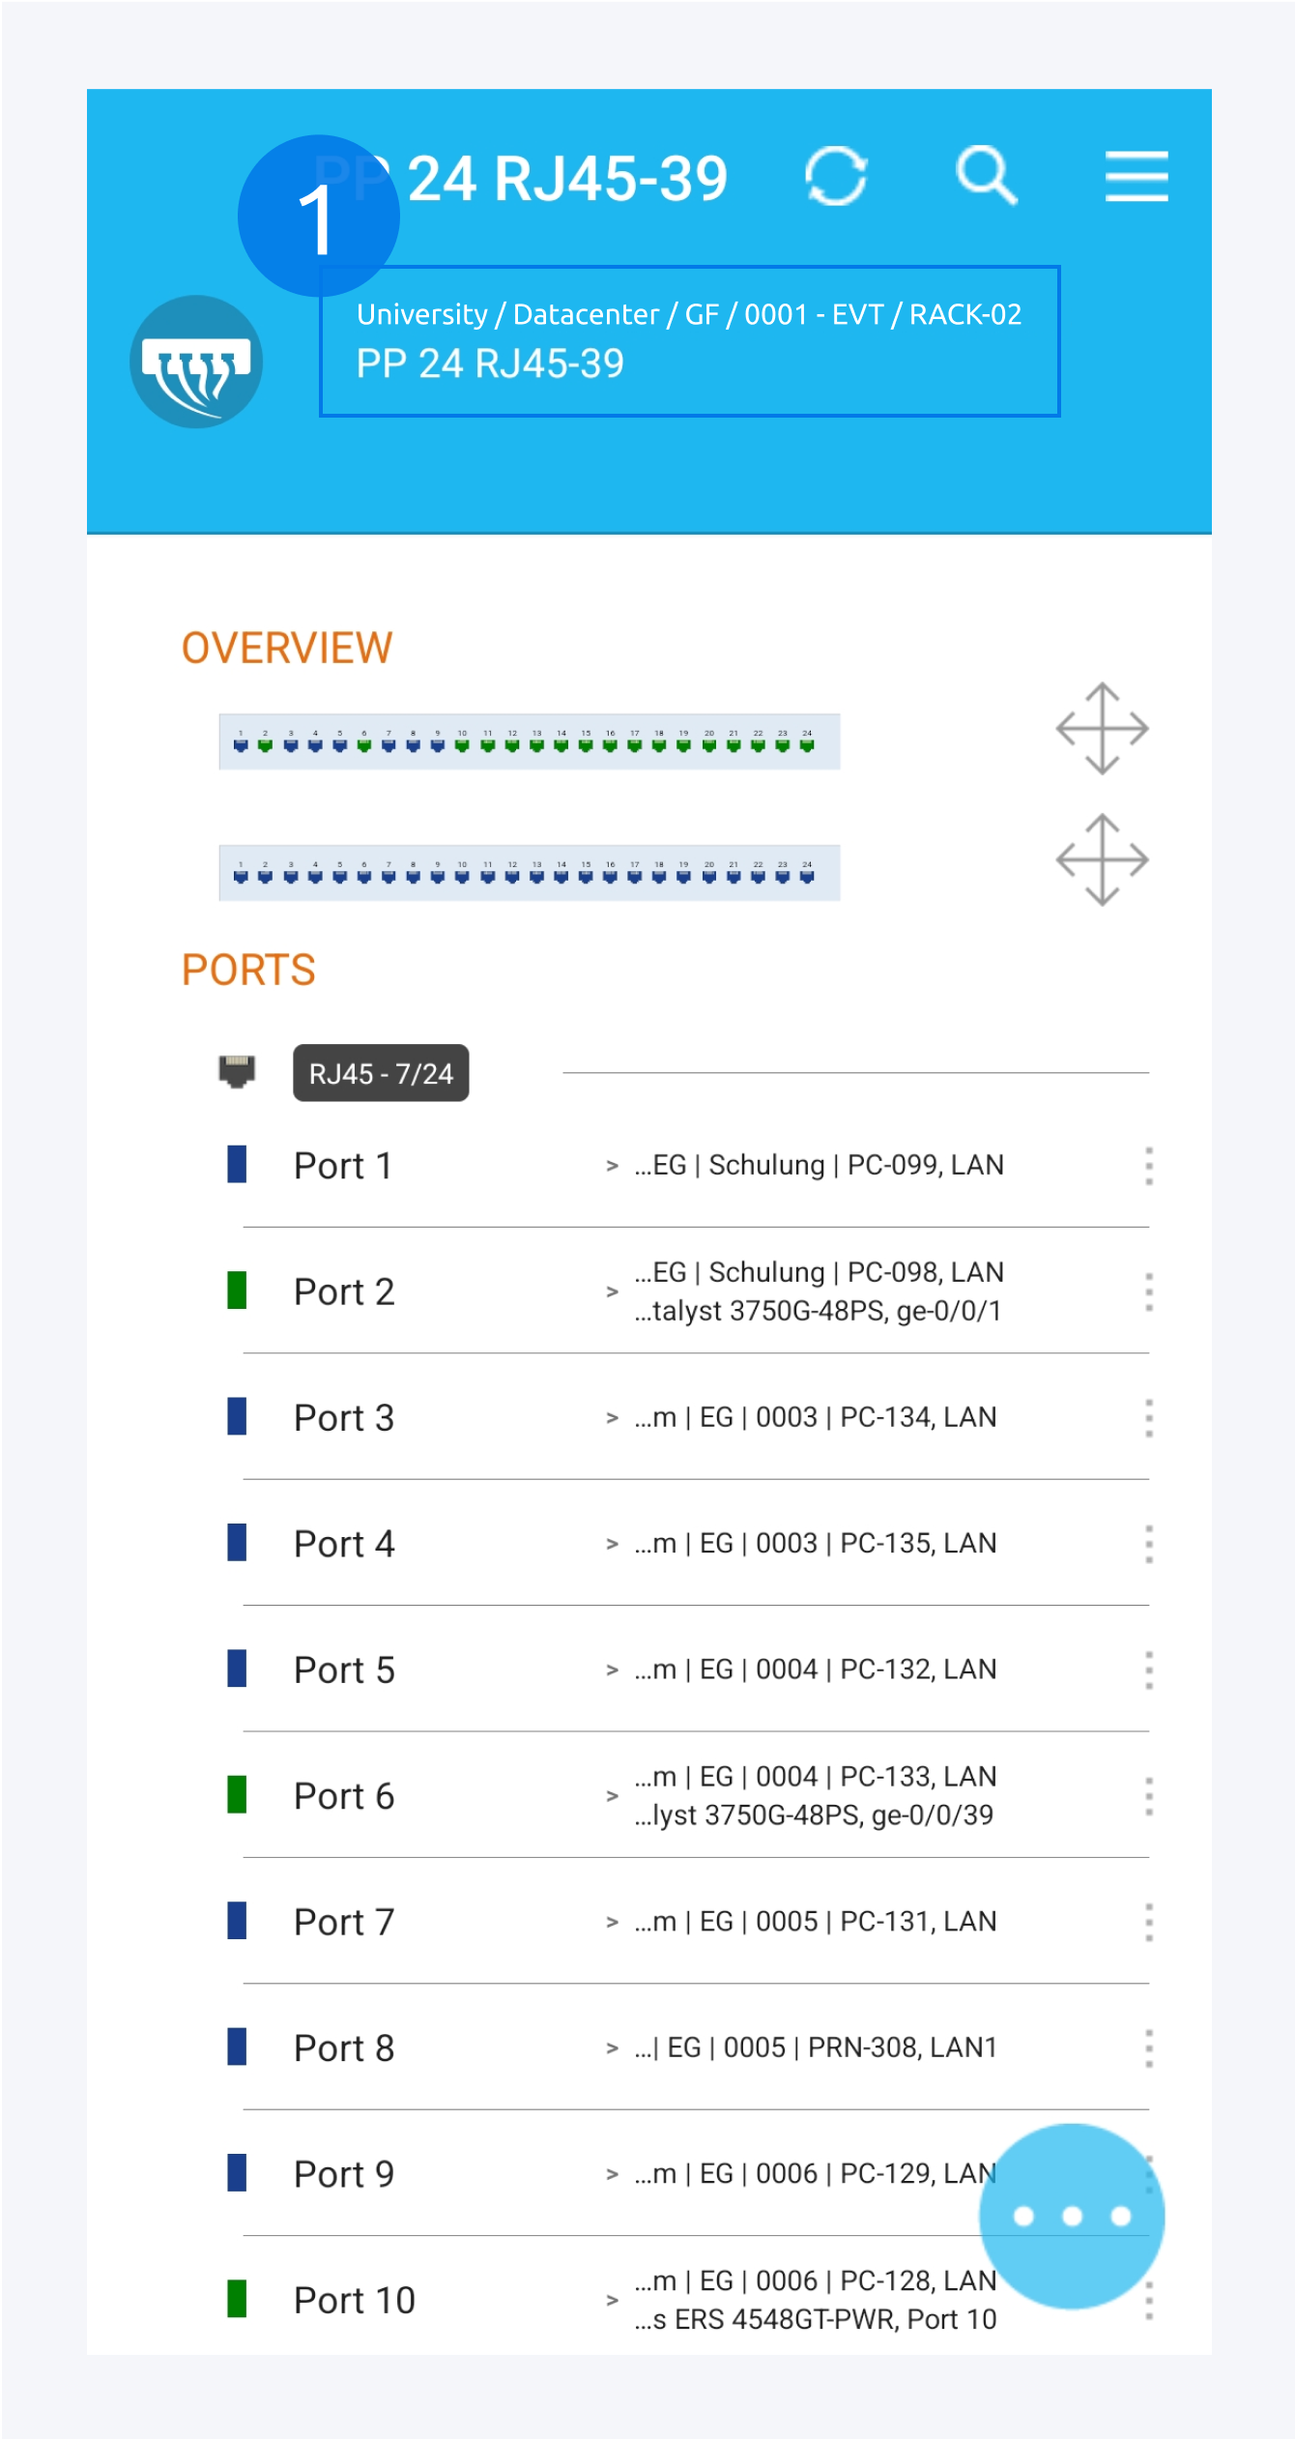This screenshot has height=2439, width=1295.
Task: Select the first overview port panel image
Action: 529,741
